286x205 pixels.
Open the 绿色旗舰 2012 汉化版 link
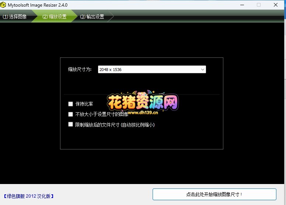(29, 196)
